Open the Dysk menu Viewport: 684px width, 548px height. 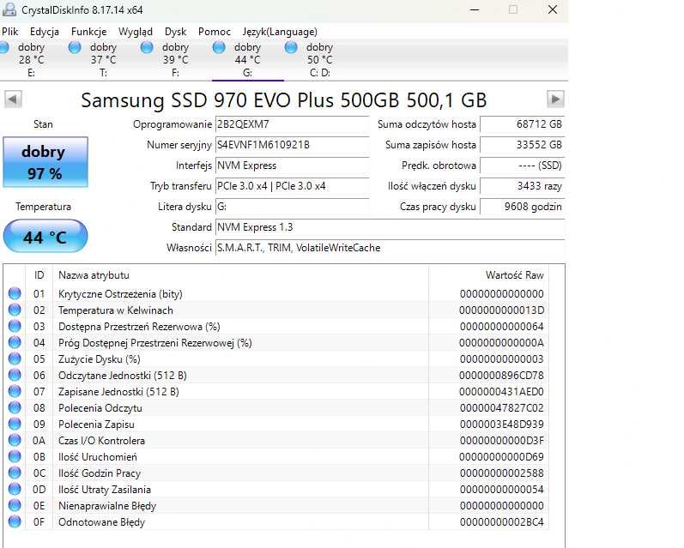tap(175, 32)
